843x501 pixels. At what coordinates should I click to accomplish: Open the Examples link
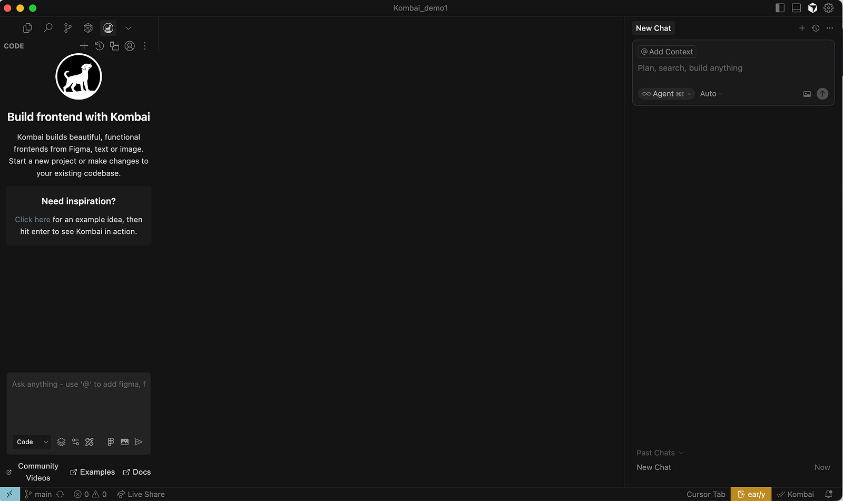[x=92, y=472]
